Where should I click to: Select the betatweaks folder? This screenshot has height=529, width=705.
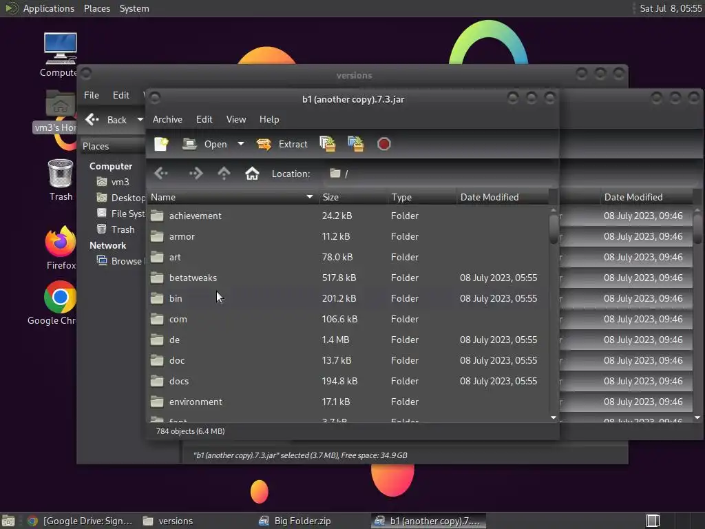coord(348,278)
